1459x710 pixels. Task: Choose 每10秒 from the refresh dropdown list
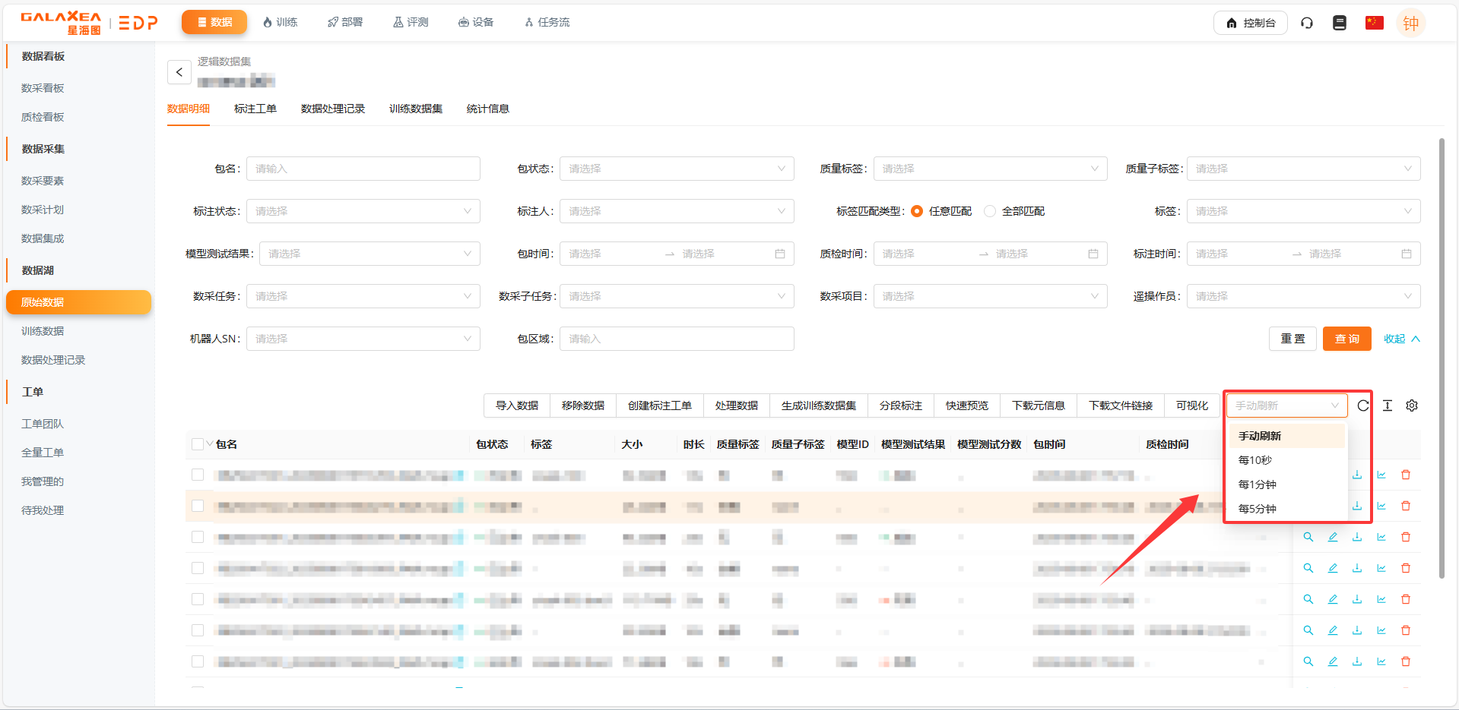(1255, 460)
